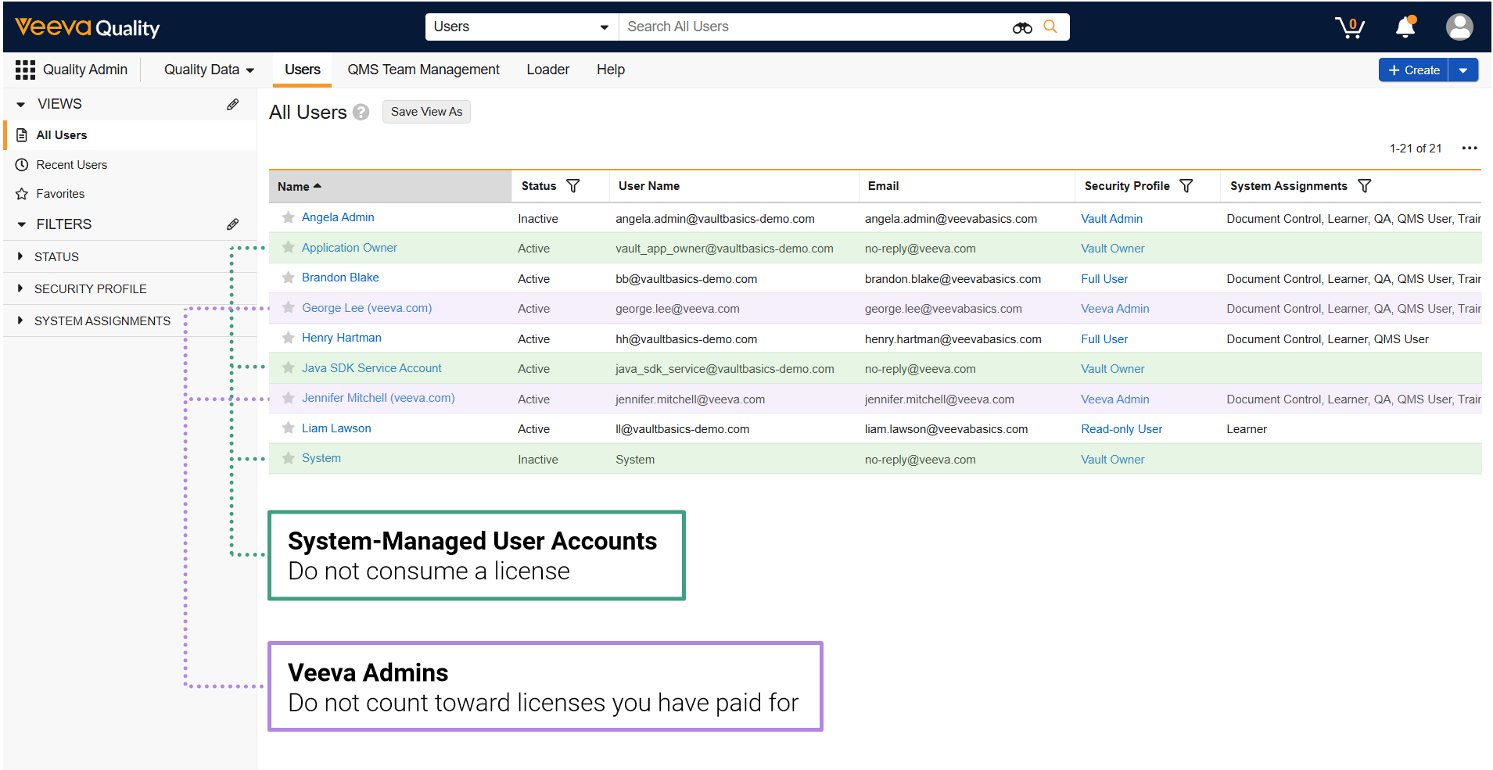Open the app switcher grid icon
Screen dimensions: 1493x770
coord(24,70)
